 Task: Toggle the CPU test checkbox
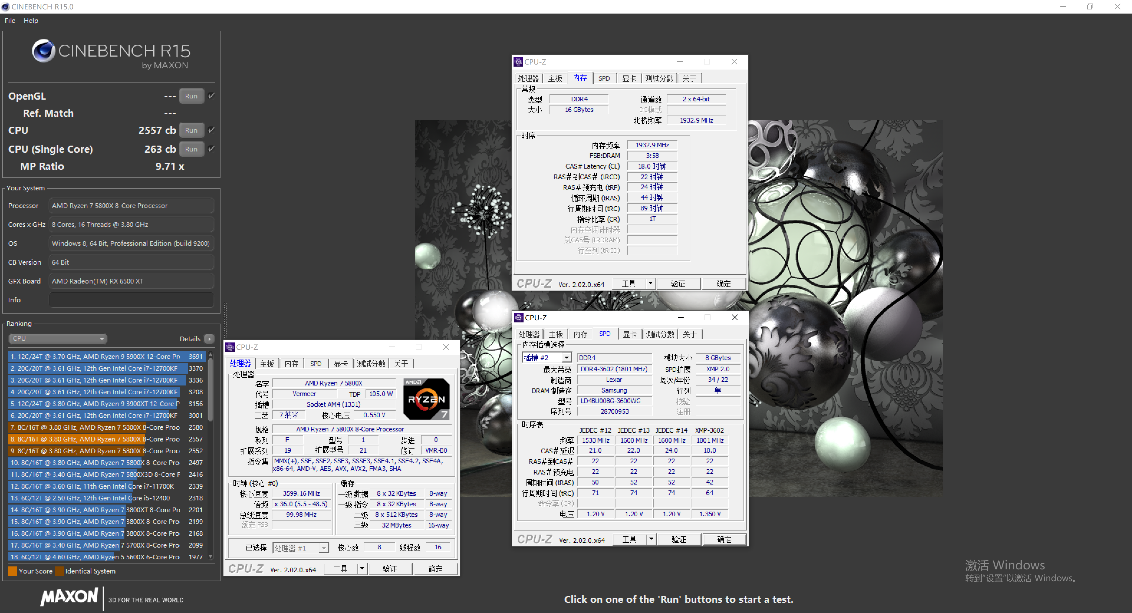pyautogui.click(x=211, y=130)
